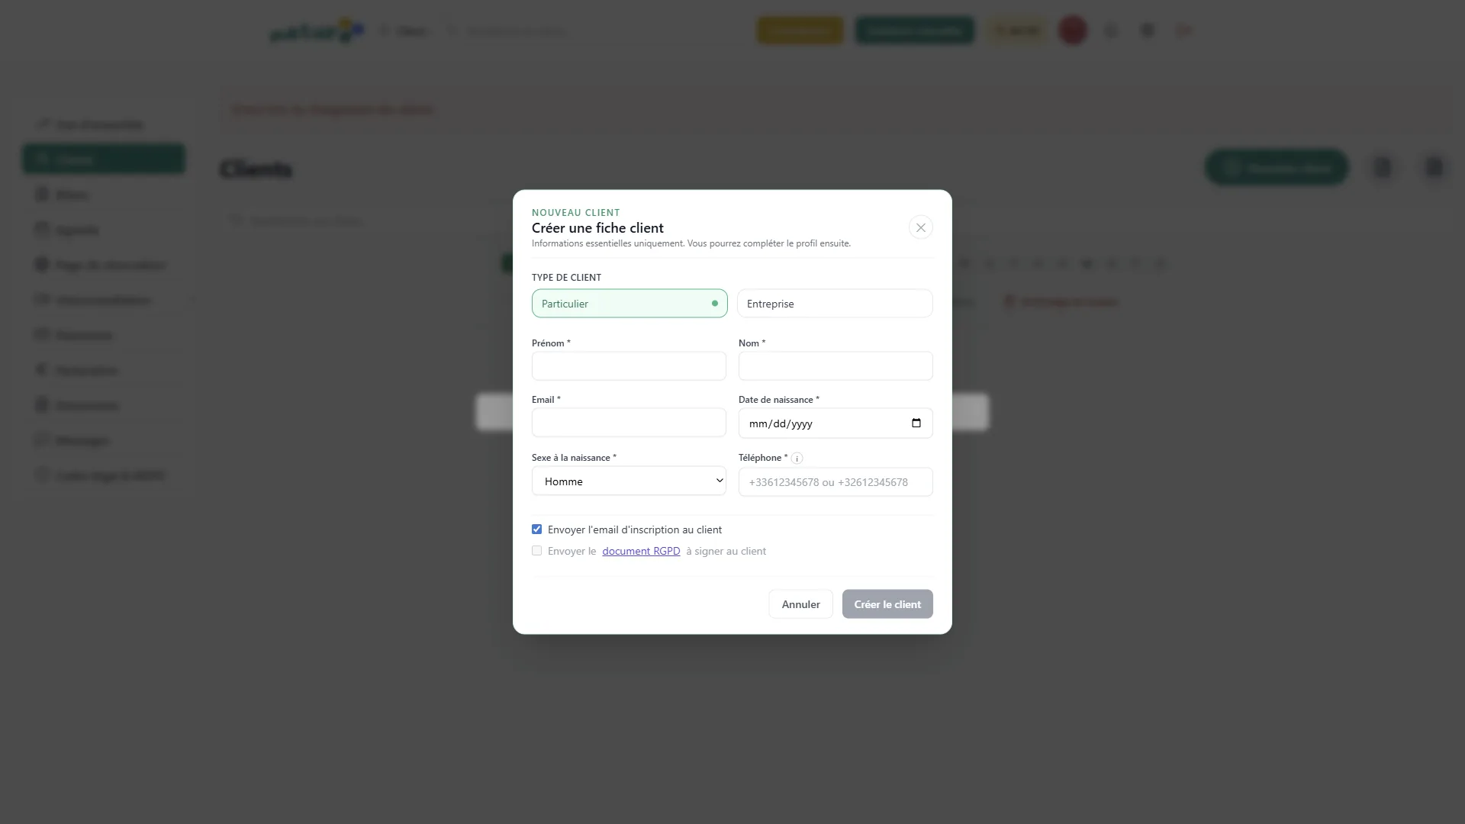Expand the Sexe à la naissance dropdown

click(x=629, y=481)
